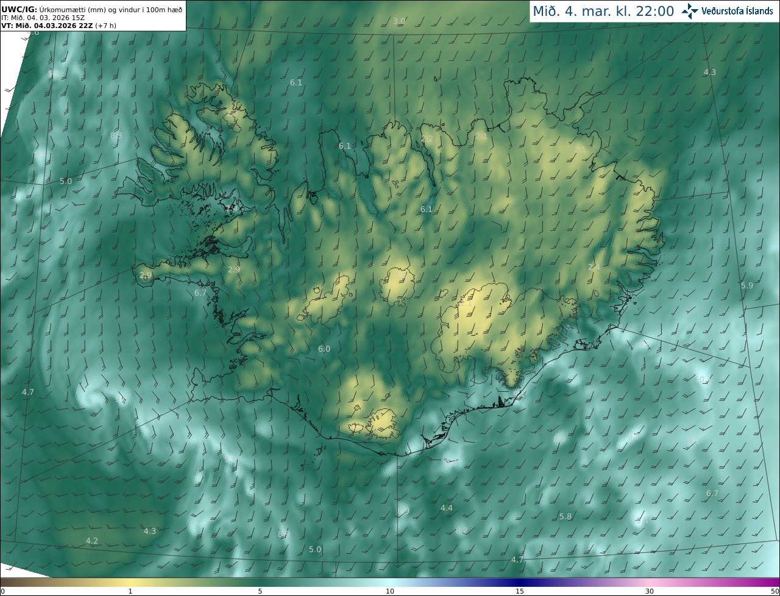This screenshot has width=780, height=596.
Task: Click the colorbar tick label "15"
Action: [x=520, y=591]
